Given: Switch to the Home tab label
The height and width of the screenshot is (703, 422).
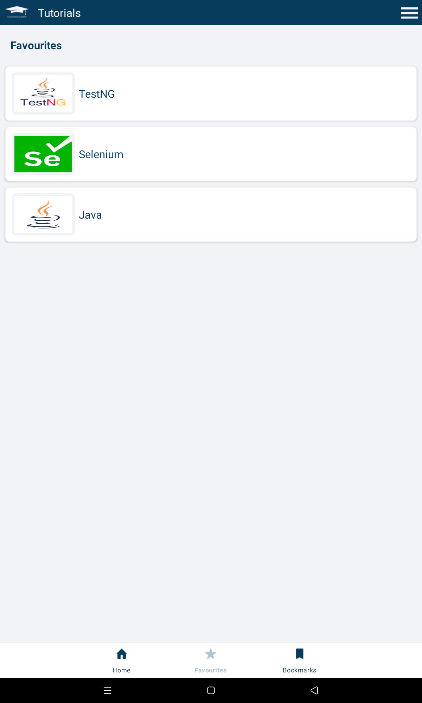Looking at the screenshot, I should coord(121,670).
